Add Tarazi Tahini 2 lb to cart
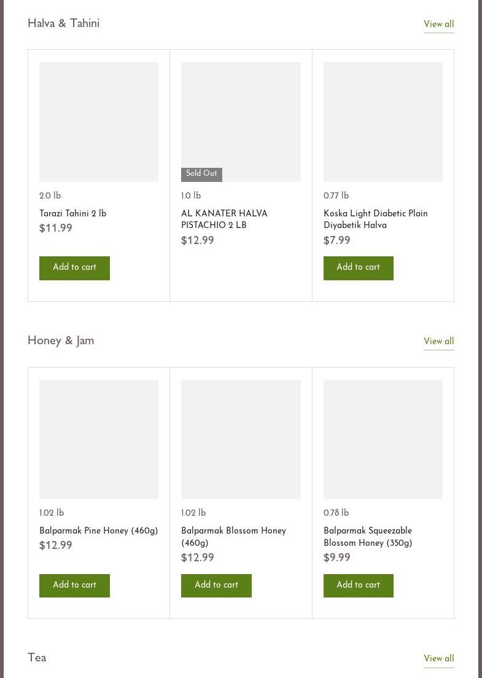482x678 pixels. coord(74,267)
